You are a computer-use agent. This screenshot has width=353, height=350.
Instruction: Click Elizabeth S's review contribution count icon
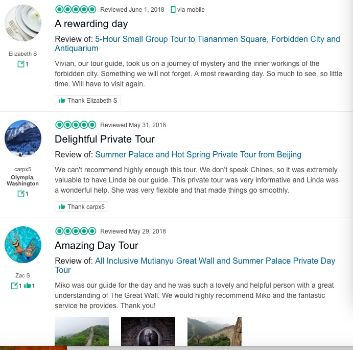20,64
